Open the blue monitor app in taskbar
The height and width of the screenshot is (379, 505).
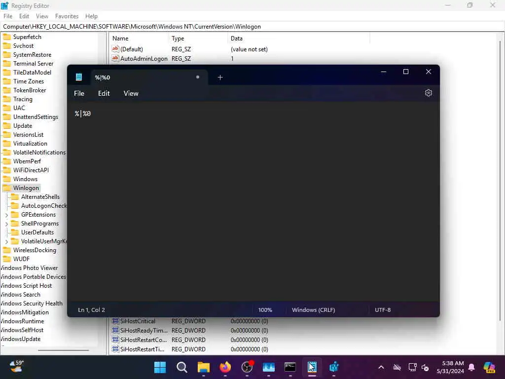click(x=269, y=367)
